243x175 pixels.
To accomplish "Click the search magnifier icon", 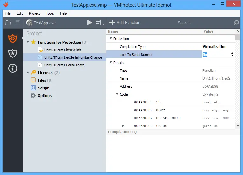I will pos(236,23).
